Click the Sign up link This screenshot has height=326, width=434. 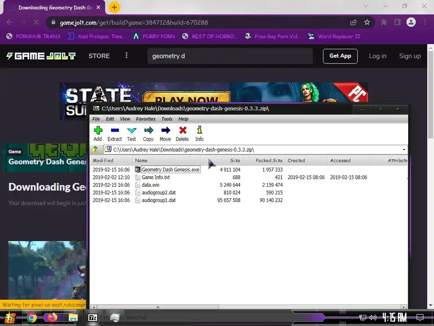[410, 56]
